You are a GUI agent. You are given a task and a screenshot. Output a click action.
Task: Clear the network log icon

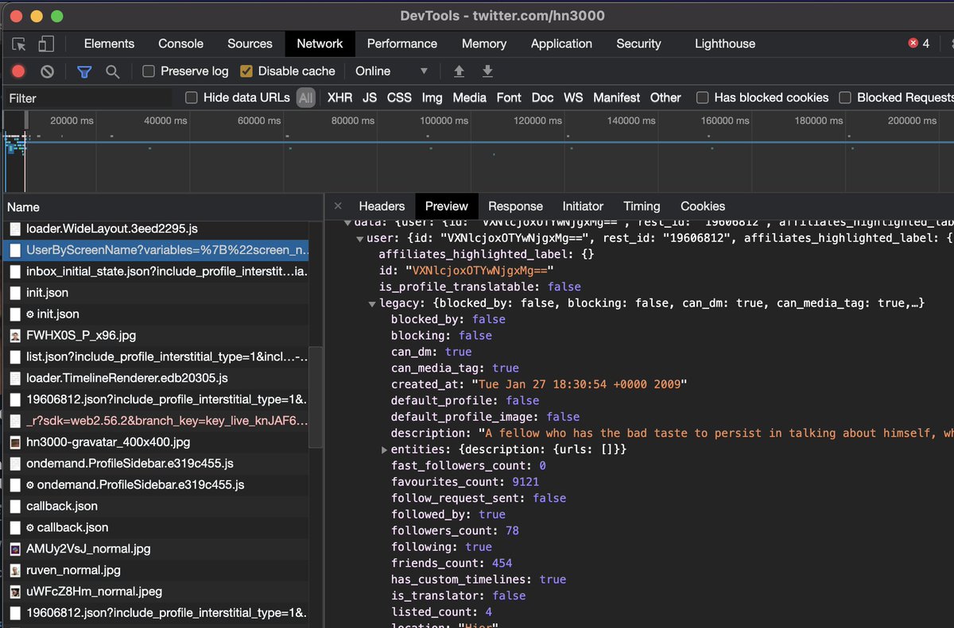point(48,71)
